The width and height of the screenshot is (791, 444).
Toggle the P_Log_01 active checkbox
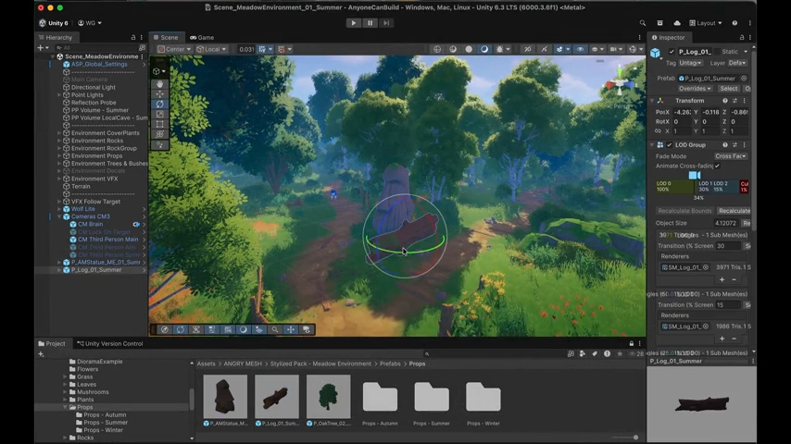(x=672, y=52)
